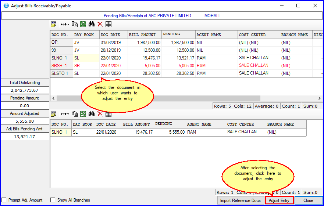Click the Close button at bottom right
324x206 pixels.
(x=308, y=200)
